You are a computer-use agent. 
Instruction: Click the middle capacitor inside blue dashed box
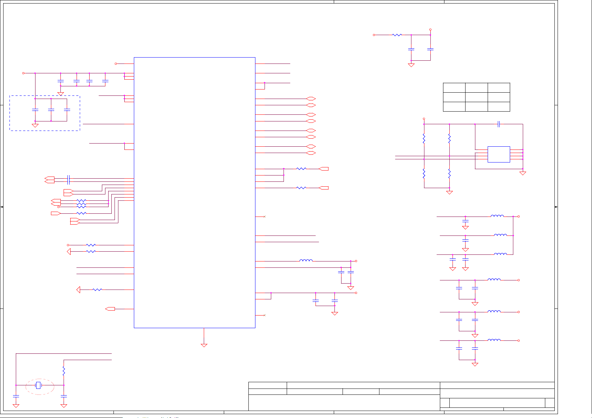coord(51,110)
